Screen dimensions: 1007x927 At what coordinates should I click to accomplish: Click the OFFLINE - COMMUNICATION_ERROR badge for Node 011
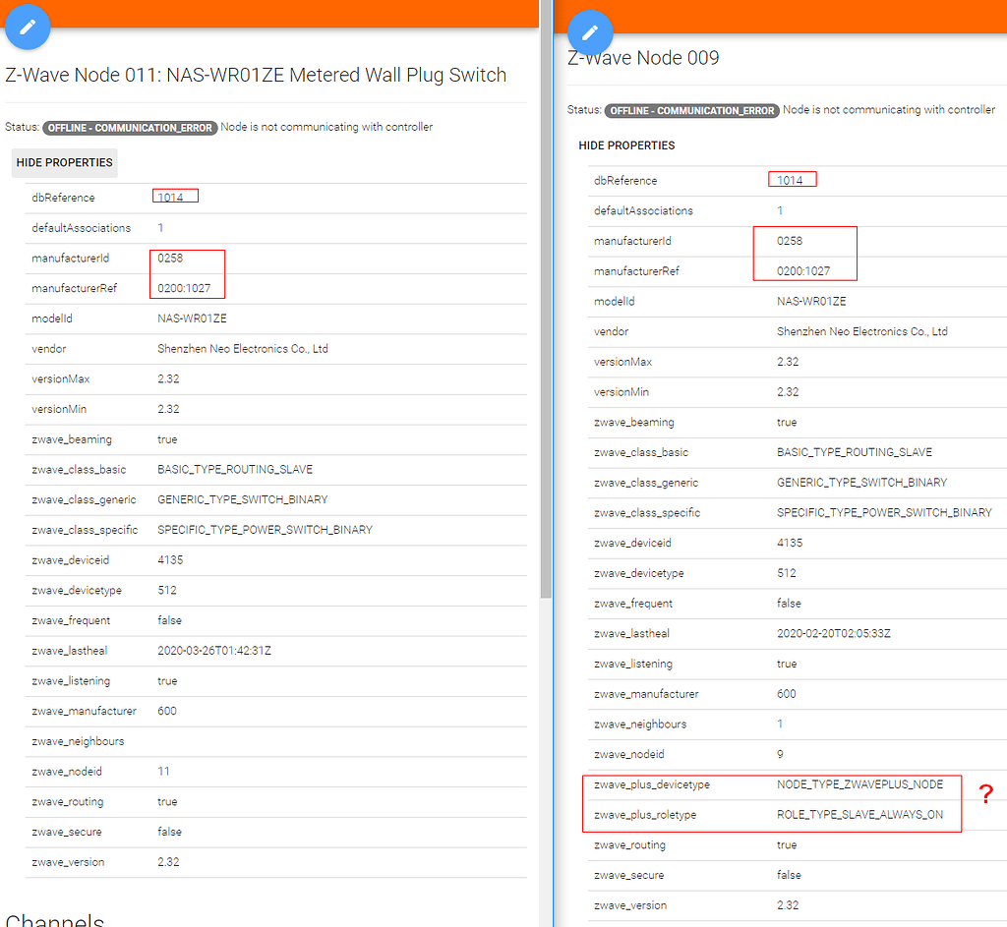pos(129,127)
